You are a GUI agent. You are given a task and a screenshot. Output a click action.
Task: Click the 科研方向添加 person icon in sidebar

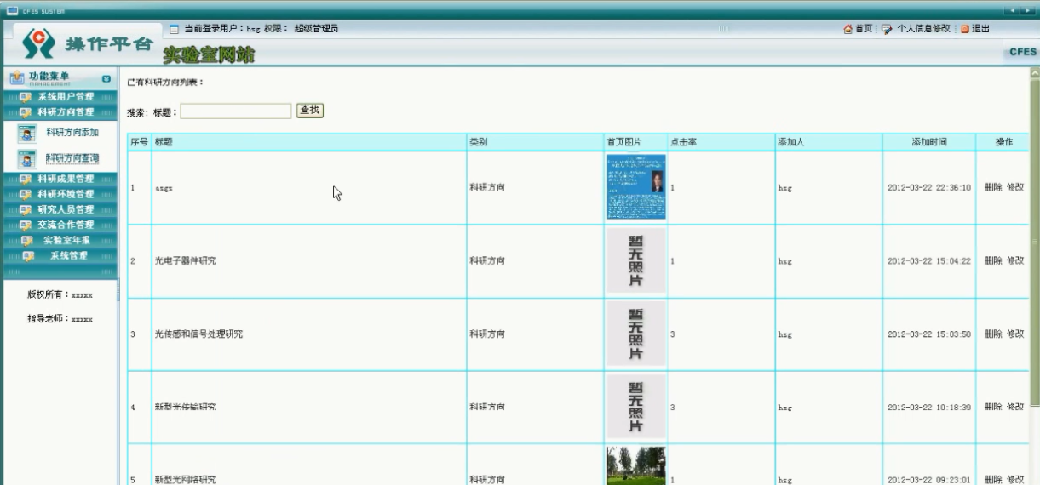tap(26, 133)
